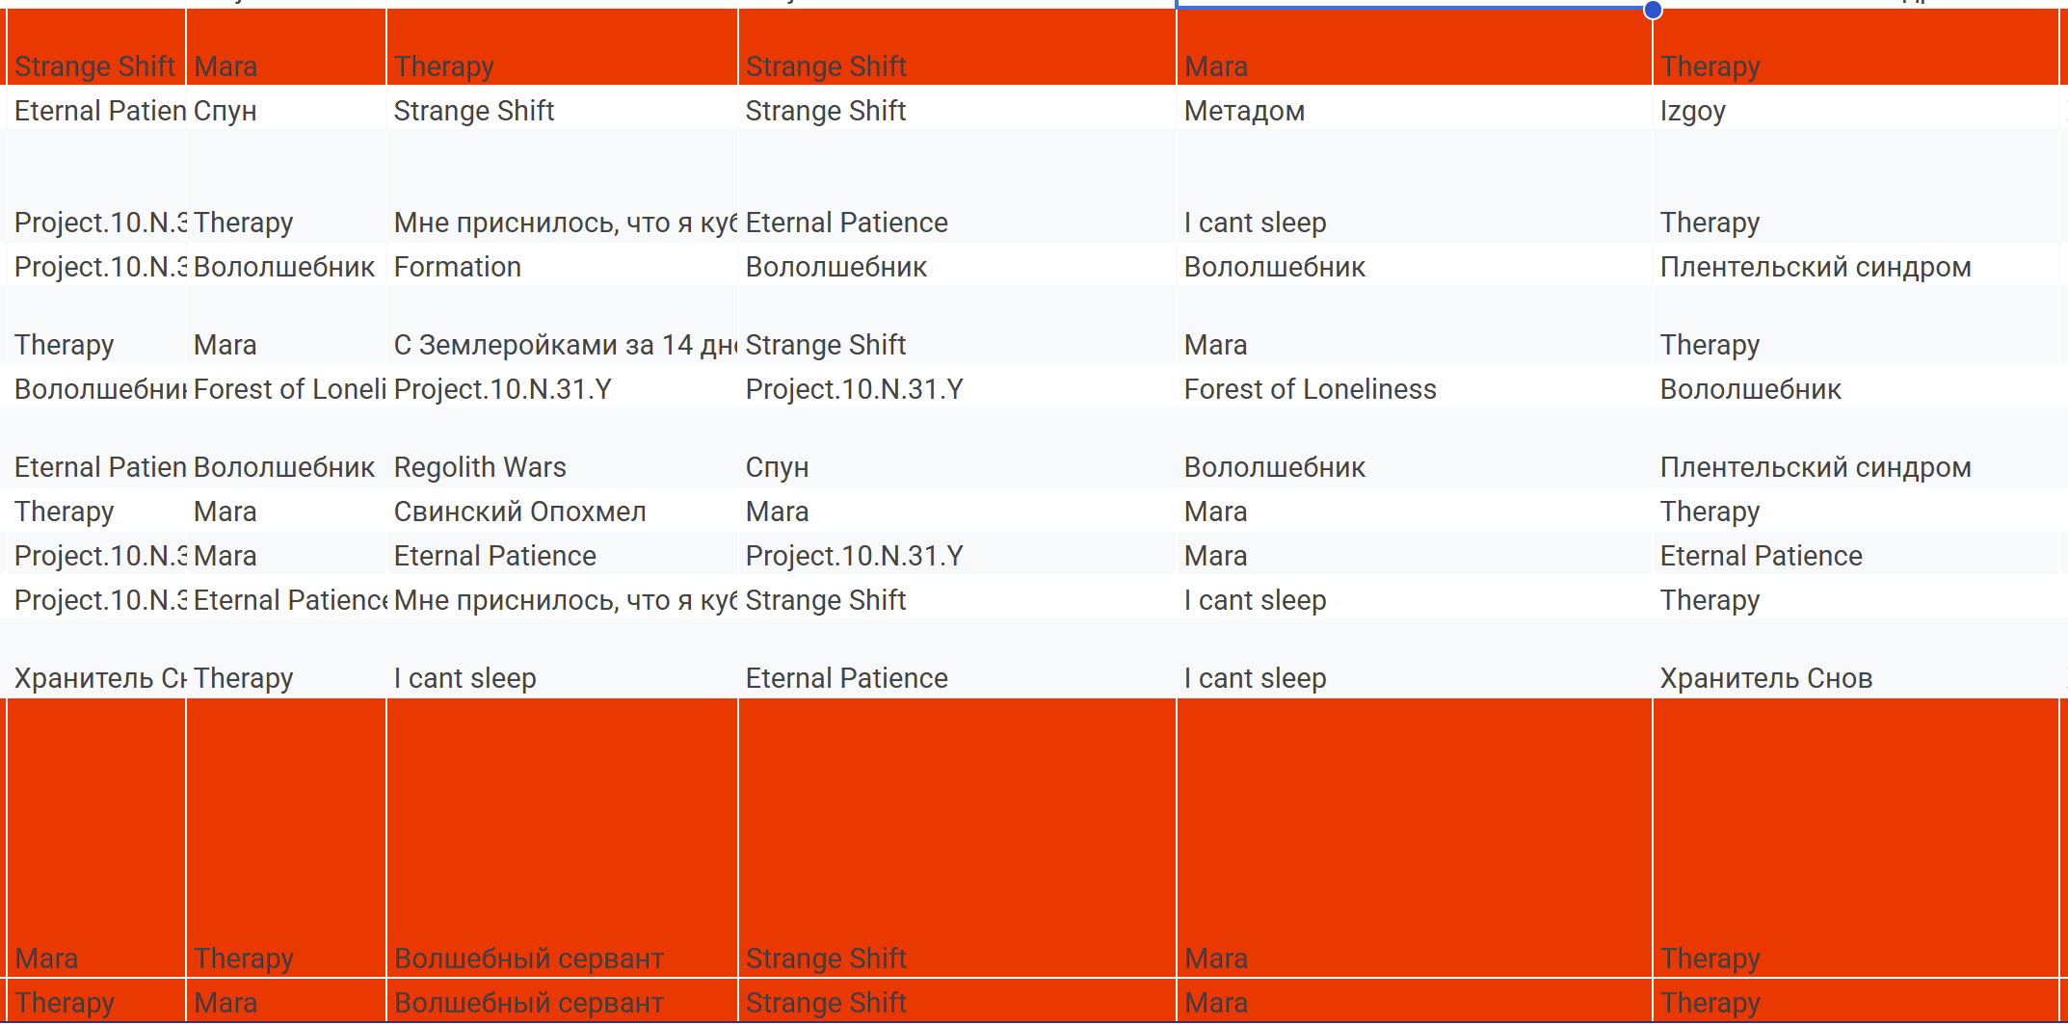Select "Спун" cell in the "Izgoy" row
Viewport: 2068px width, 1024px height.
pyautogui.click(x=225, y=112)
